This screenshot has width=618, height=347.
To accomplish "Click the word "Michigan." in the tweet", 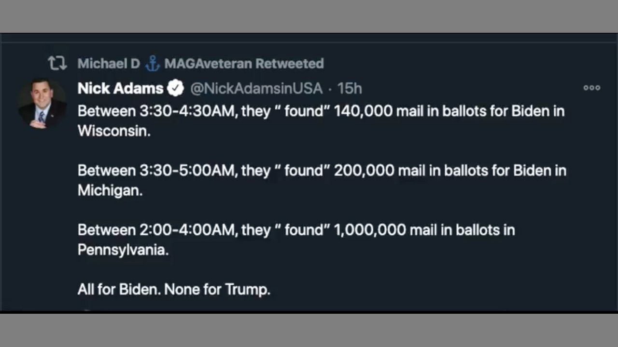I will (x=110, y=190).
